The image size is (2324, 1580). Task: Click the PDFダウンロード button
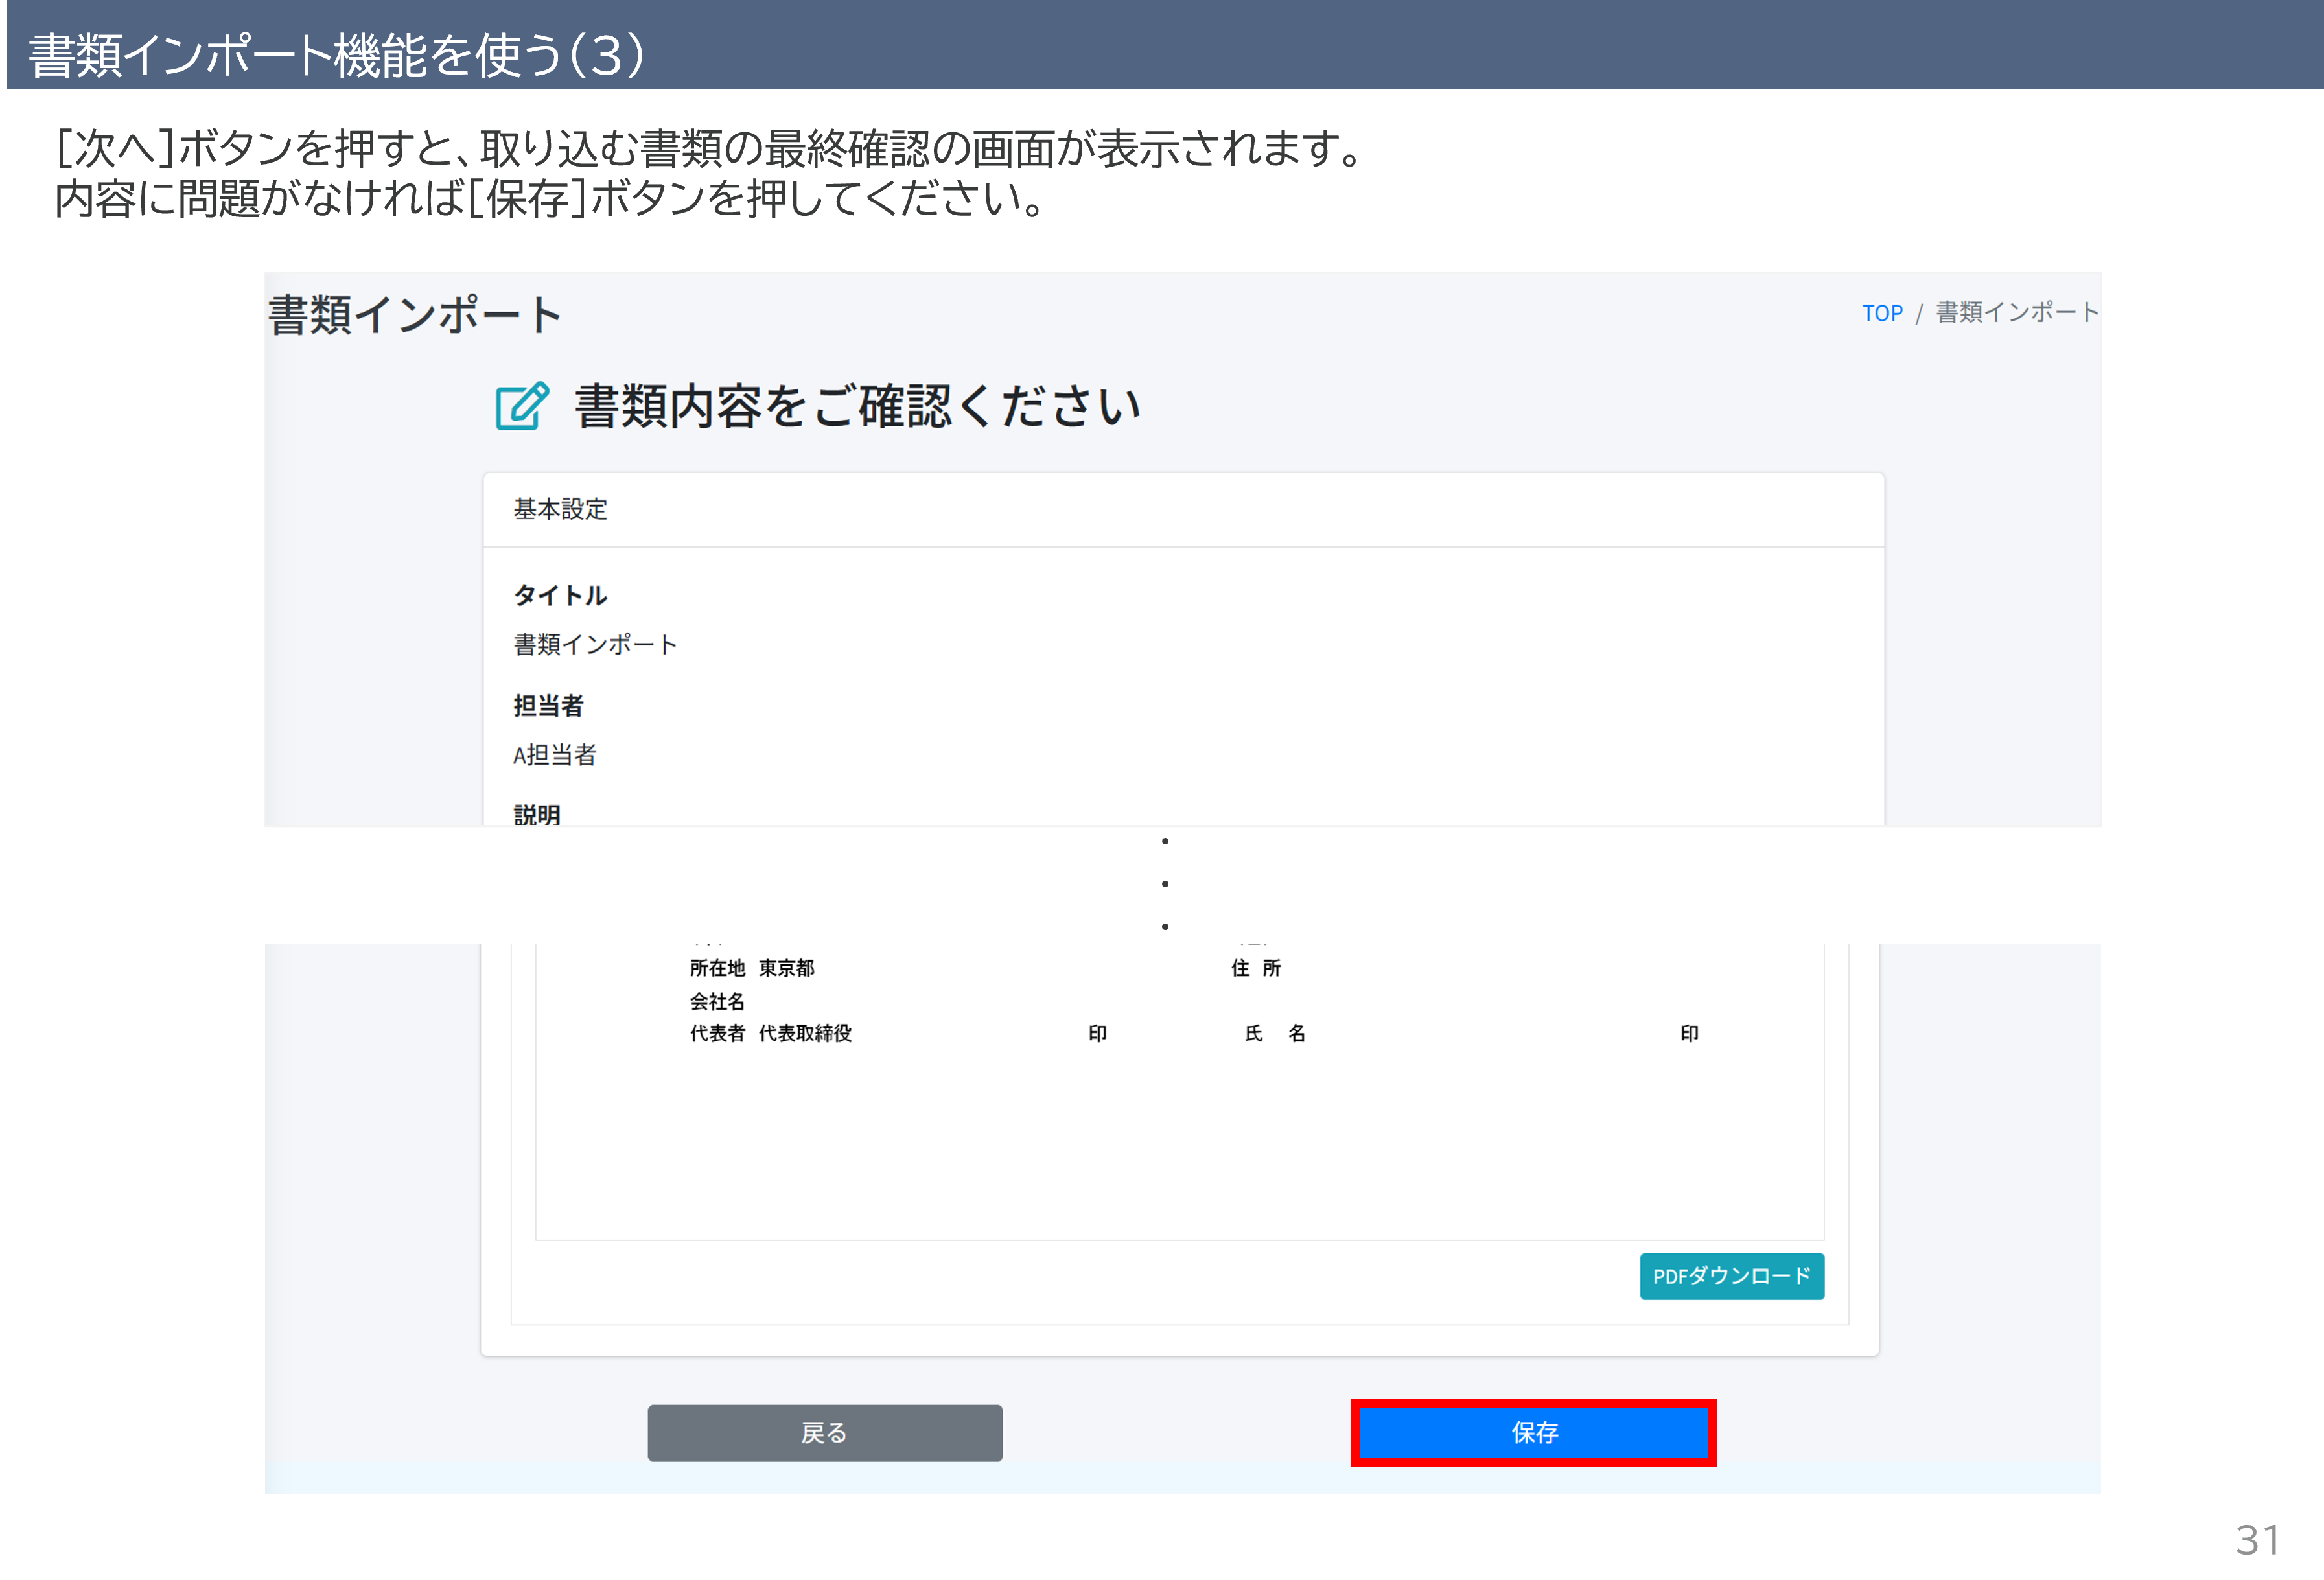click(x=1731, y=1276)
